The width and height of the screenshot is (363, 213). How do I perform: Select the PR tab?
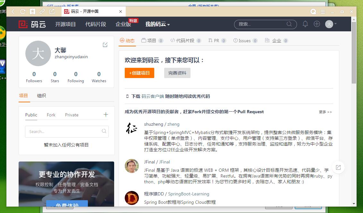[217, 41]
